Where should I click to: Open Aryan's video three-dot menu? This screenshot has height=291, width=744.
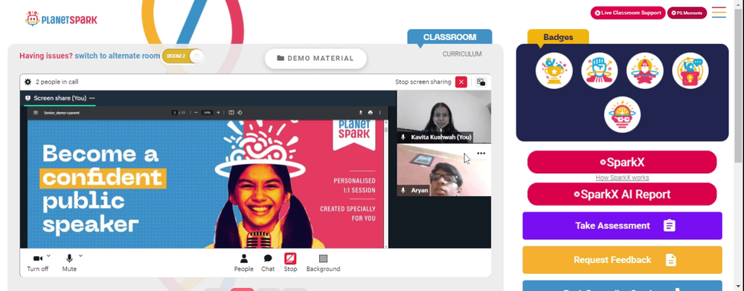[x=481, y=154]
